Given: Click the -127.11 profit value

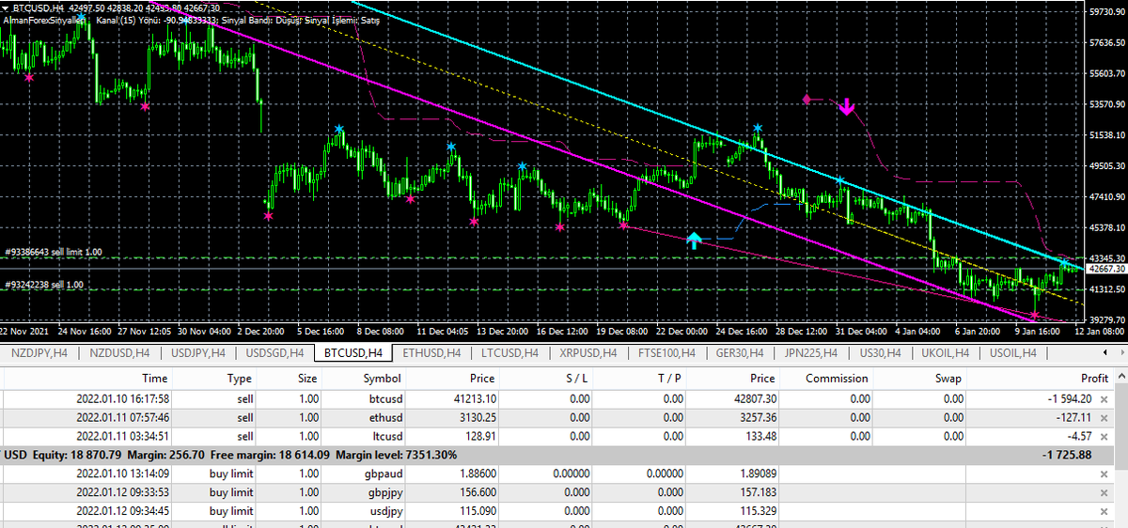Looking at the screenshot, I should (1073, 418).
